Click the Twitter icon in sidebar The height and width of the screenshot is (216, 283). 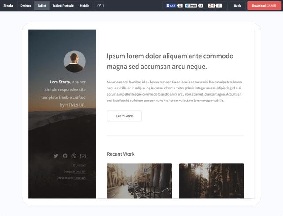56,156
